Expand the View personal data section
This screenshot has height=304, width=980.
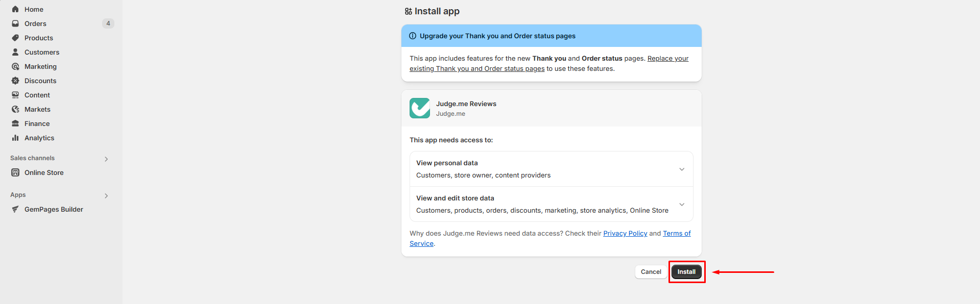[682, 169]
